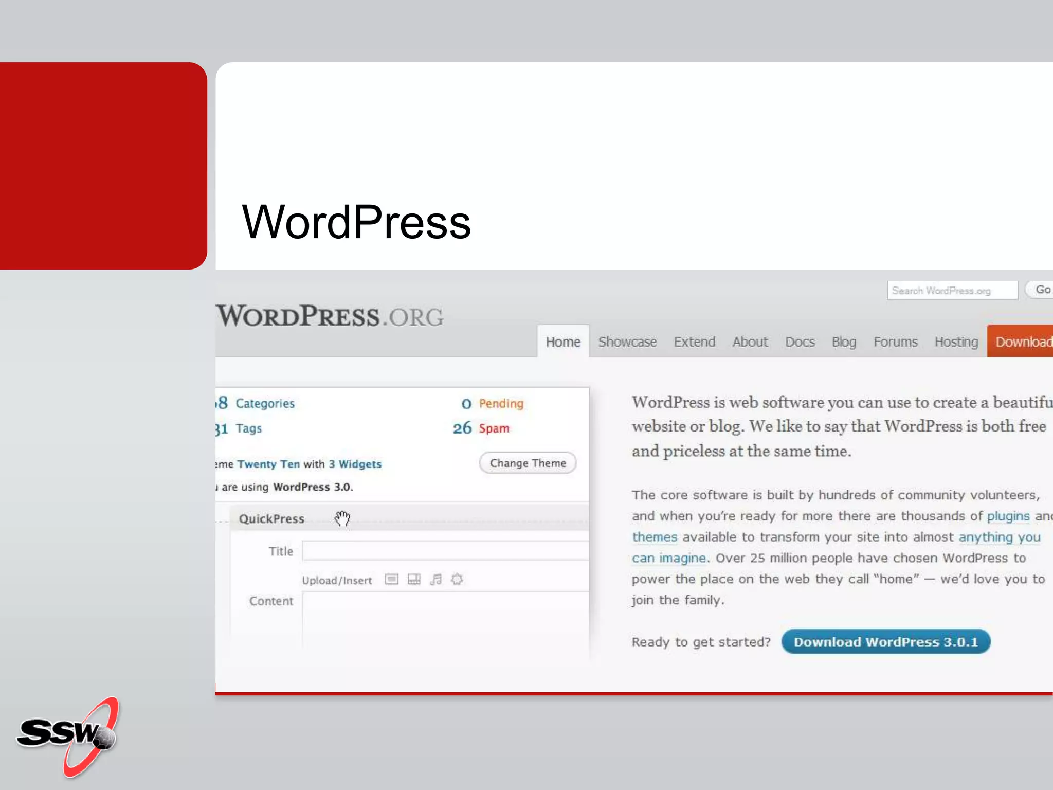Open the Tags link
This screenshot has height=790, width=1053.
pos(248,428)
